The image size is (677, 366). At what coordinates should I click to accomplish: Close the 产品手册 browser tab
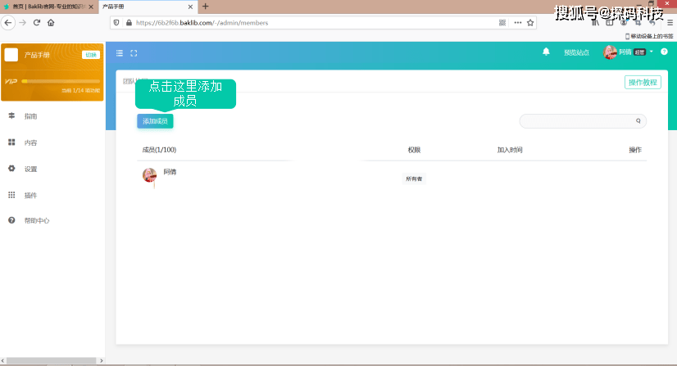[190, 7]
